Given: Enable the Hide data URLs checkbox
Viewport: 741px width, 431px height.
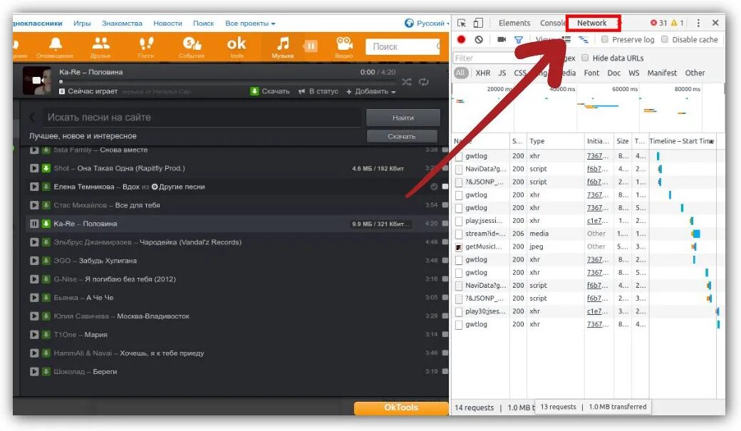Looking at the screenshot, I should point(585,58).
